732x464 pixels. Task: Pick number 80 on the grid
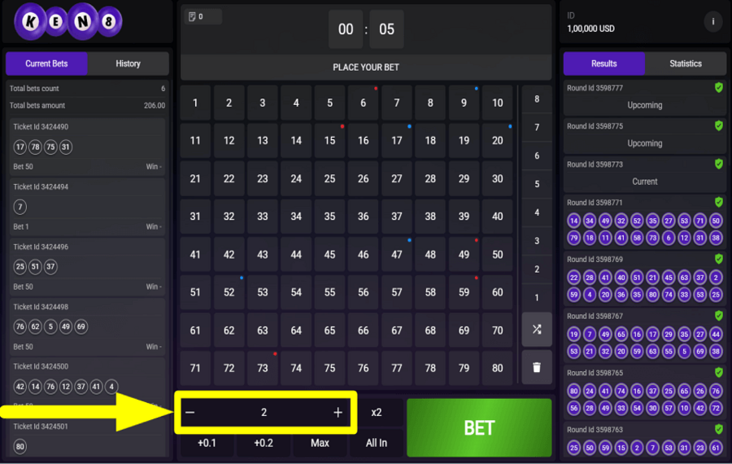498,368
